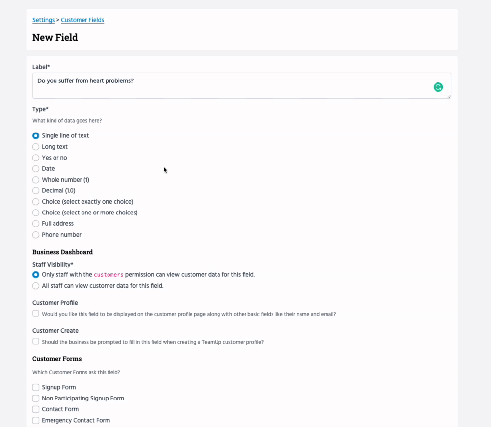Tick the Signup Form checkbox
The height and width of the screenshot is (427, 491).
tap(36, 388)
